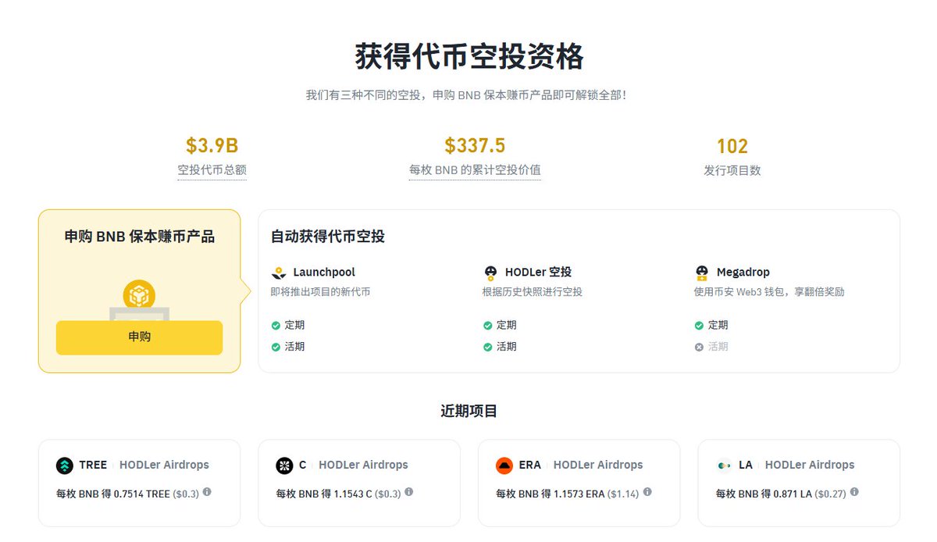Click text 每枚 BNB 得 1.1573 ERA
Image resolution: width=937 pixels, height=542 pixels.
tap(550, 494)
